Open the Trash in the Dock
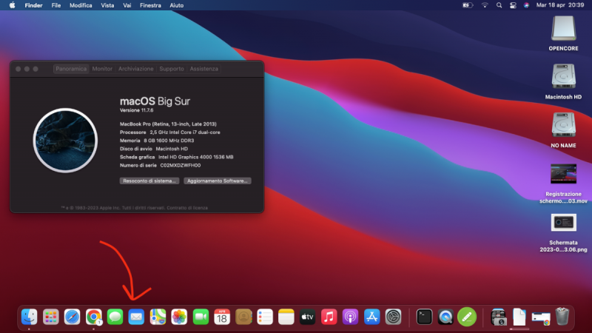Screen dimensions: 592x333 [x=563, y=317]
